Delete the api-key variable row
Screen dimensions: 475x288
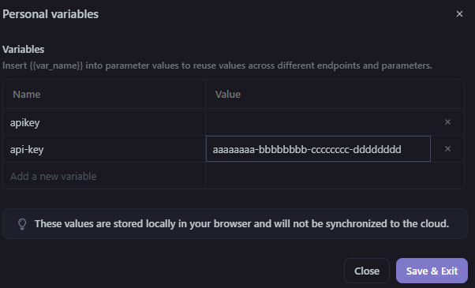(447, 149)
